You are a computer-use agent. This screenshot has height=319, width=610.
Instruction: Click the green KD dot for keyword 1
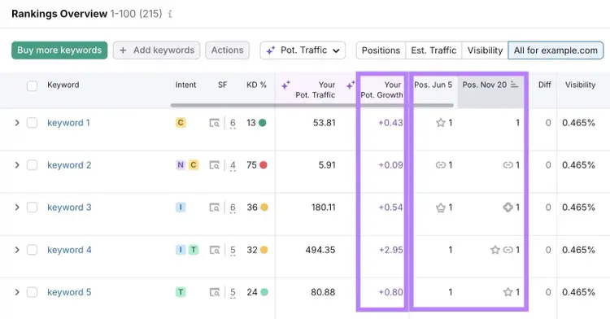[x=263, y=123]
